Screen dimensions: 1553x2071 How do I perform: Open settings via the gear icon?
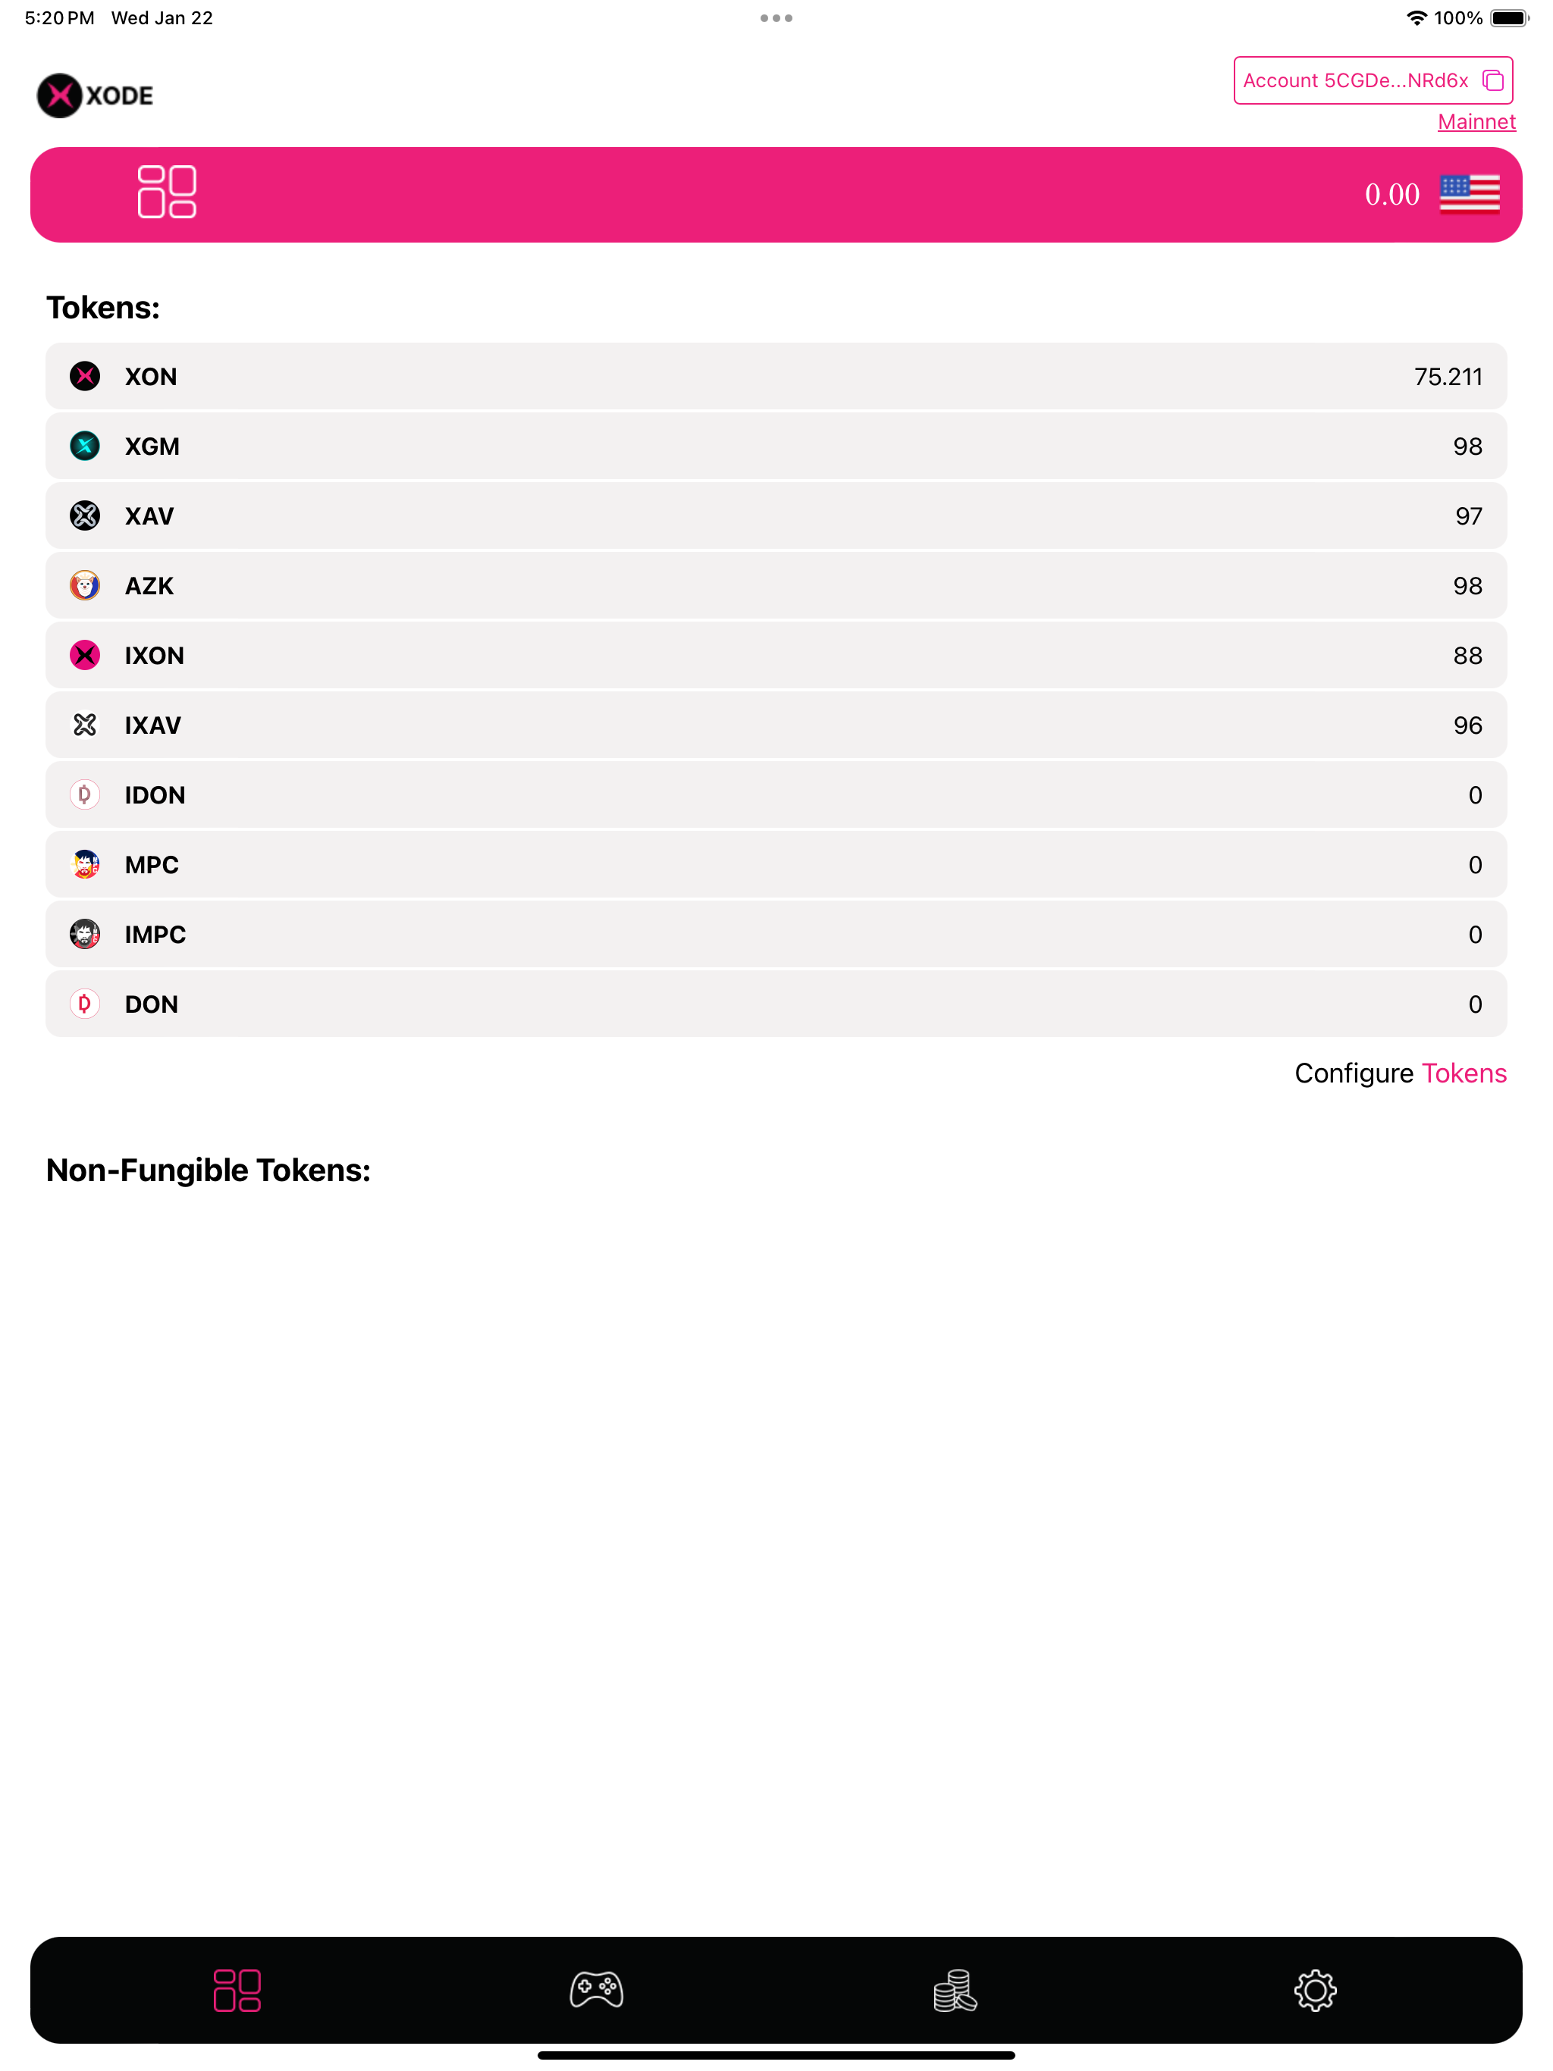(1315, 1990)
